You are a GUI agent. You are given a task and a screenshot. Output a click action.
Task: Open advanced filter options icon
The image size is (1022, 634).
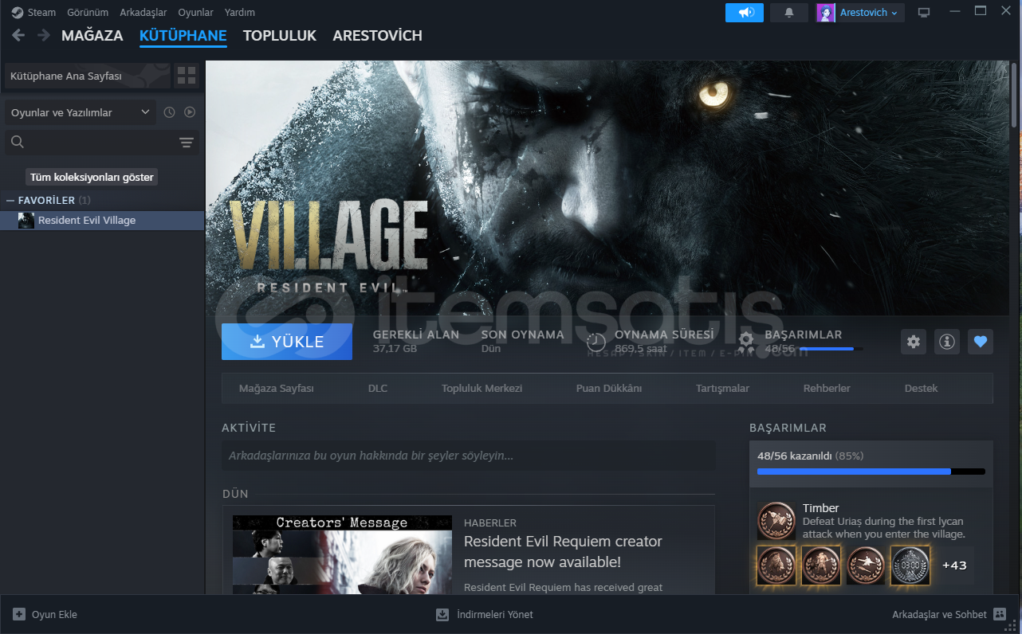point(187,143)
